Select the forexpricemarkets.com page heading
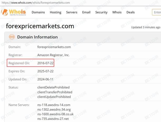The width and height of the screenshot is (161, 122). (40, 26)
